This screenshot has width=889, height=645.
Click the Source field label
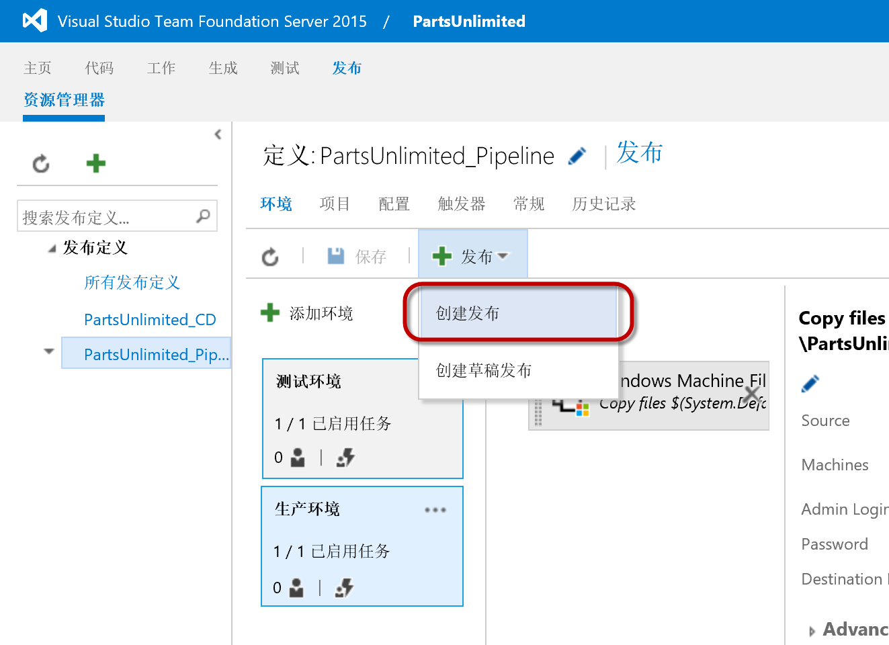826,421
